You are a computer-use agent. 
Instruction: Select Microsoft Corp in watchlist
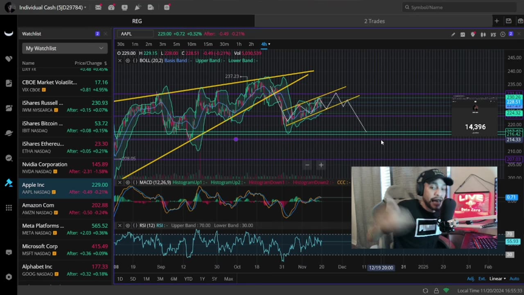[65, 250]
